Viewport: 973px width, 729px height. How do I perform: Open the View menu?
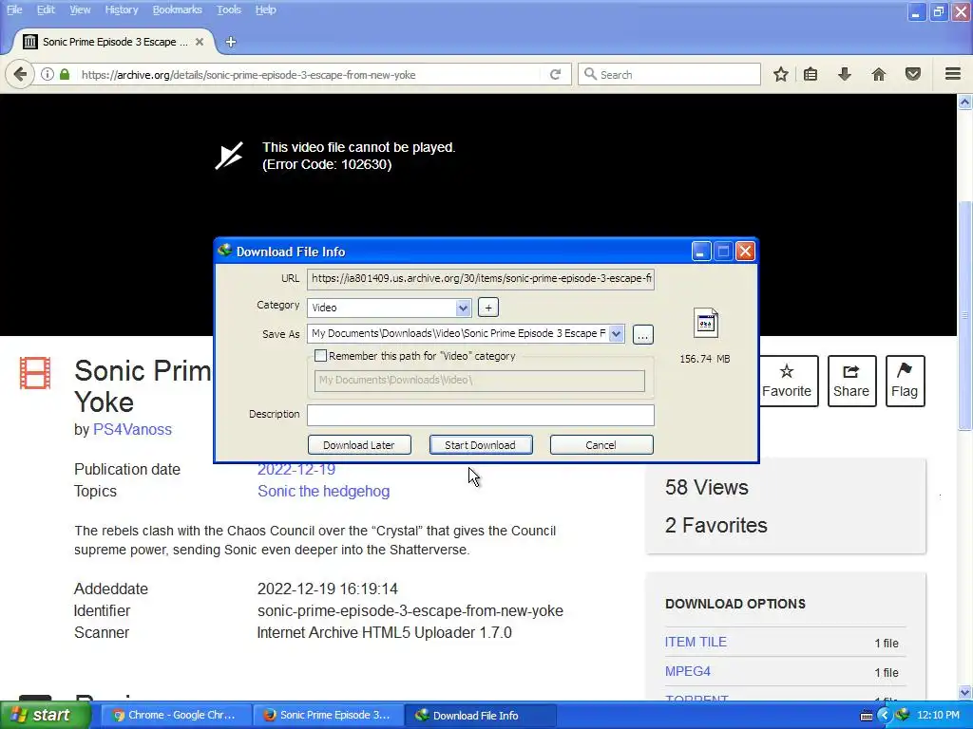point(80,9)
